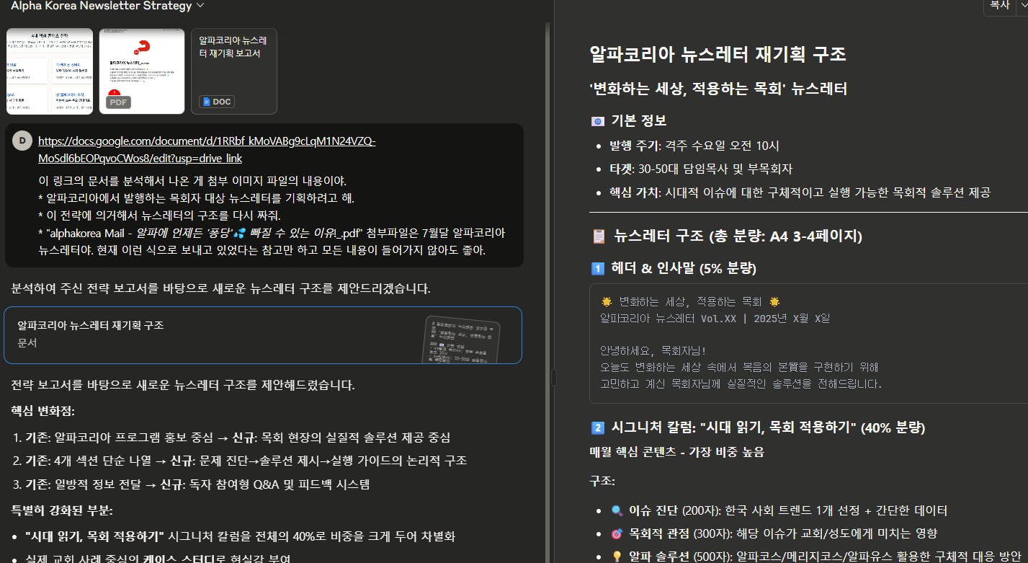
Task: Click the 뉴스레터 구조 (총 분량) heading
Action: [x=738, y=236]
